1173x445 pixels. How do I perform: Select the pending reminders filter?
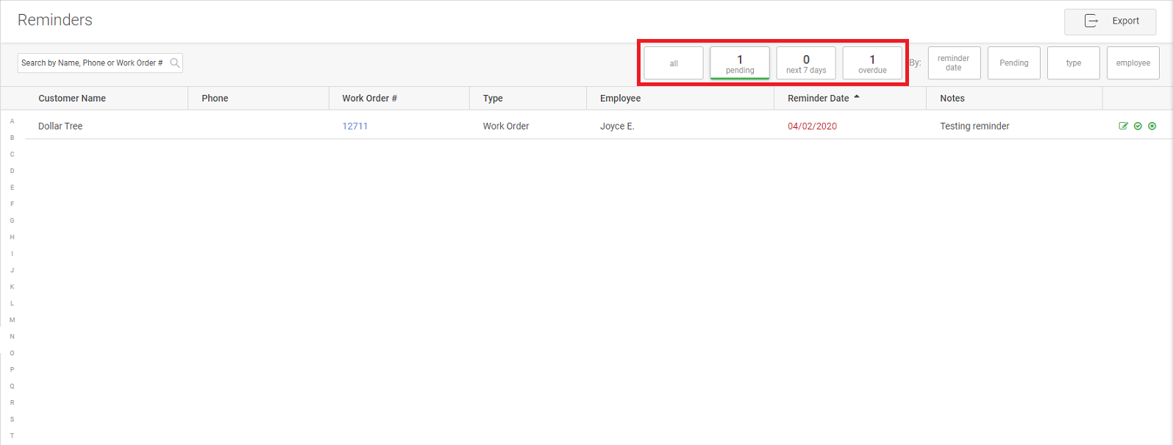pos(740,63)
